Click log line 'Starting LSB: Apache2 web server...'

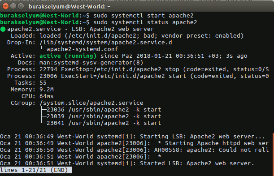(x=132, y=137)
